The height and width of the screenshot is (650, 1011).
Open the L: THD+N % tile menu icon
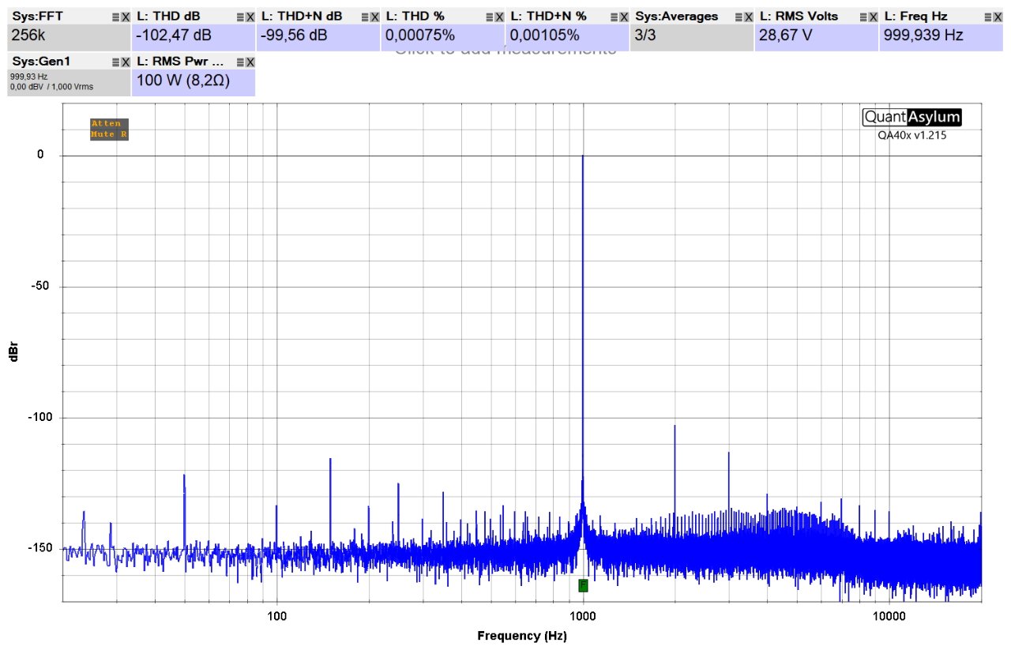[x=614, y=17]
